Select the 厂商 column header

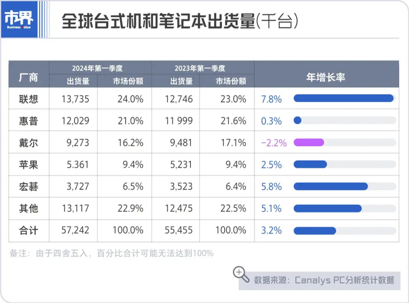click(x=29, y=77)
